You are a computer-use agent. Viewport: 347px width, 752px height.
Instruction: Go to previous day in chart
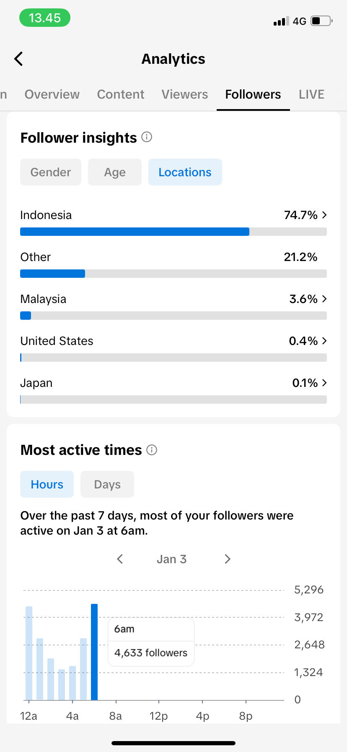pyautogui.click(x=120, y=559)
